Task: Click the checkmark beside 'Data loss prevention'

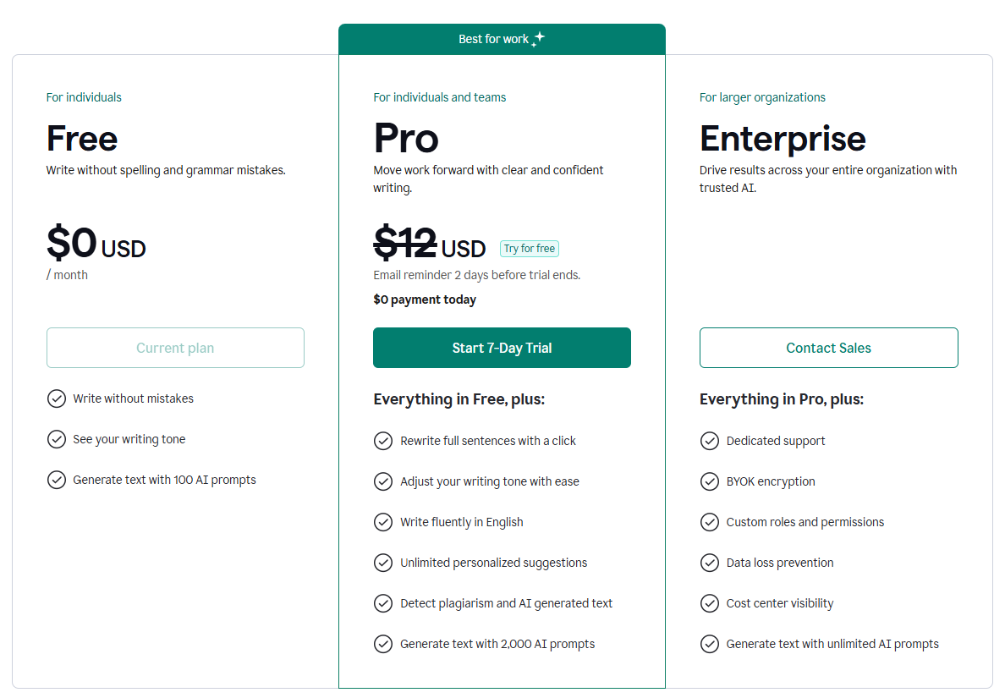Action: (710, 562)
